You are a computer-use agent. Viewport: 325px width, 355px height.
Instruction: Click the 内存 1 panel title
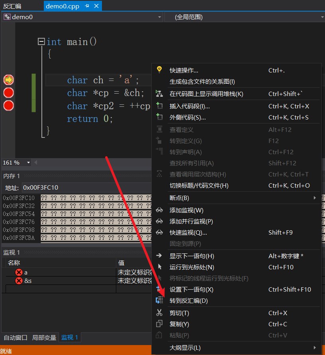click(x=12, y=176)
